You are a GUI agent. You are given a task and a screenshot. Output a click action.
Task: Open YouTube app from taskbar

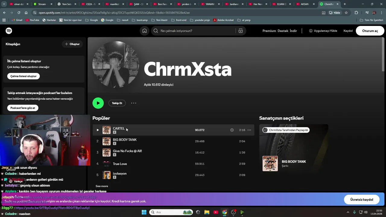click(216, 212)
